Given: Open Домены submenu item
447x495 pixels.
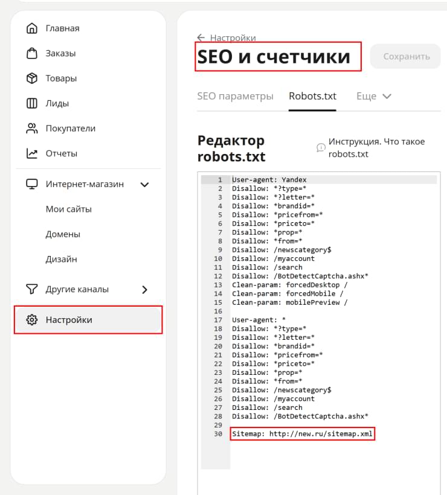Looking at the screenshot, I should (x=63, y=234).
